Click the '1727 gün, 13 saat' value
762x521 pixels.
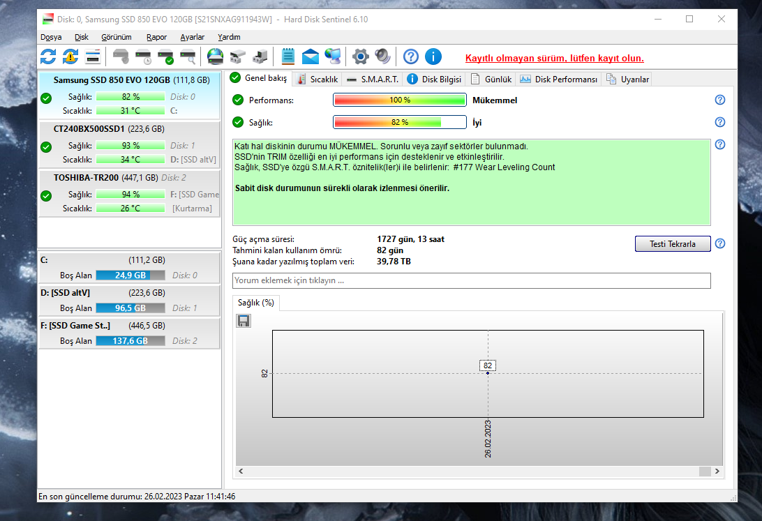coord(410,239)
